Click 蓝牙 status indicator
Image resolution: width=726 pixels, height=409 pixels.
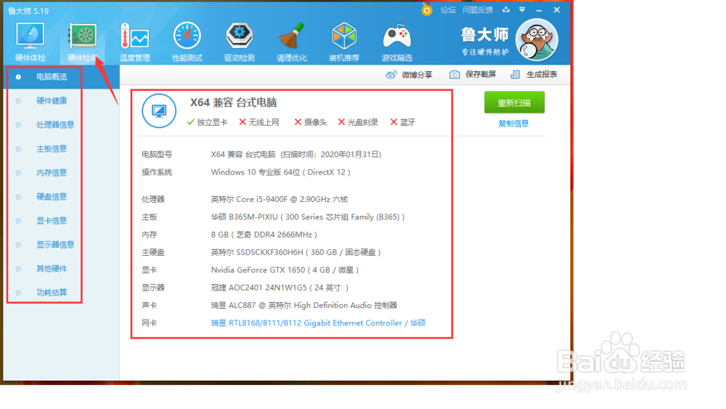point(402,122)
